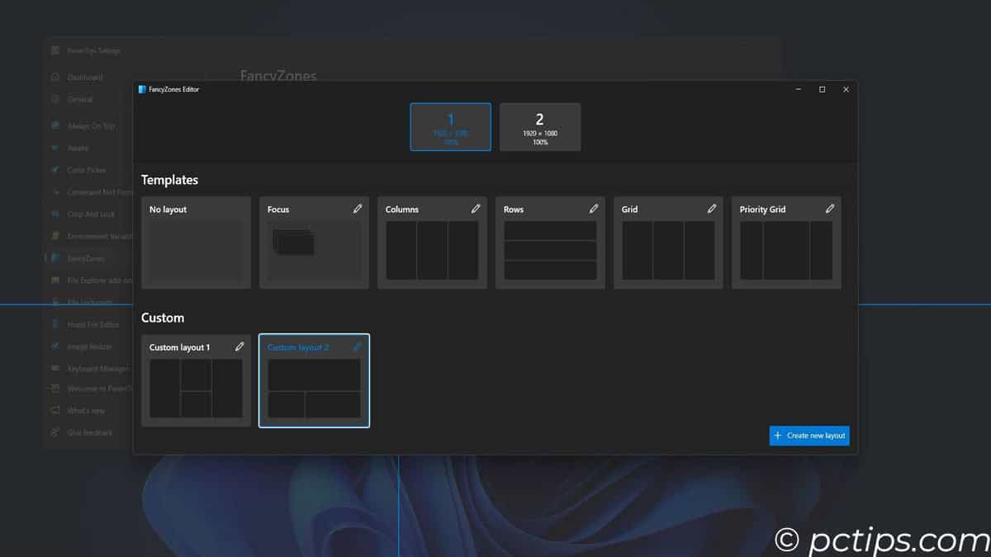The height and width of the screenshot is (557, 991).
Task: Edit the Priority Grid template
Action: point(830,209)
